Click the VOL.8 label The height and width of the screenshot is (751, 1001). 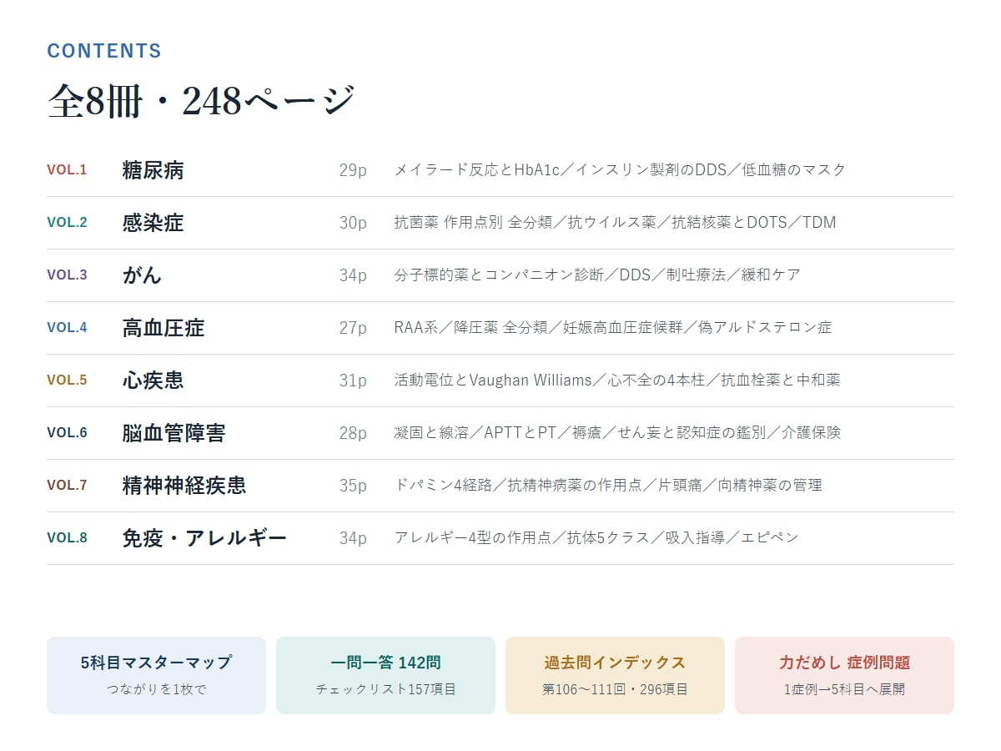67,538
